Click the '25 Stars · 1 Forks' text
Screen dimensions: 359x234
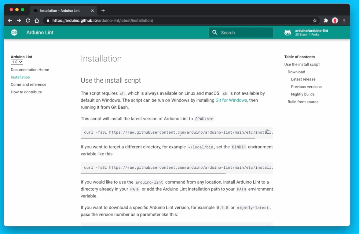coord(307,35)
